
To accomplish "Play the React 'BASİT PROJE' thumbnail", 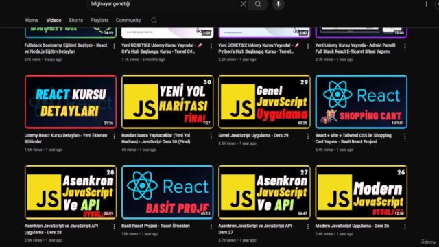I will pyautogui.click(x=167, y=192).
